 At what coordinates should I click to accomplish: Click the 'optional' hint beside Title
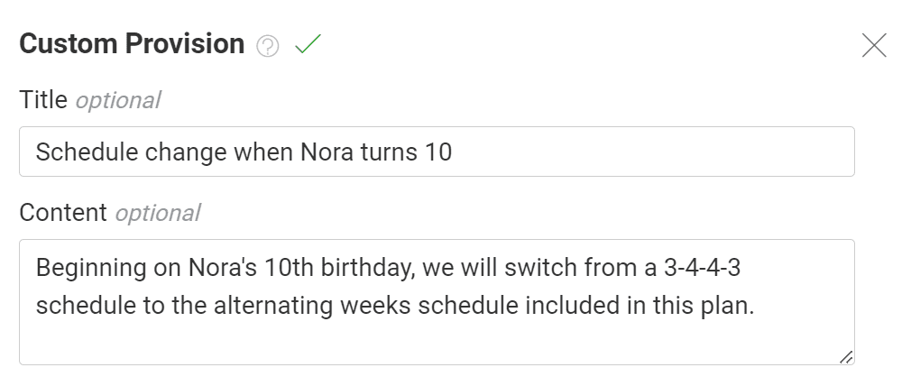point(118,100)
